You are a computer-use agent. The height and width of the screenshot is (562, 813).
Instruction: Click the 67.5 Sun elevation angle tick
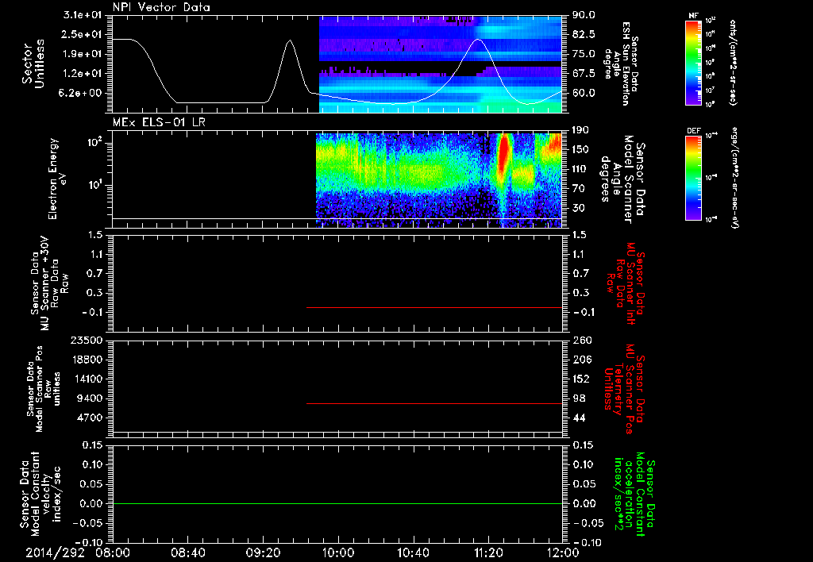click(584, 74)
